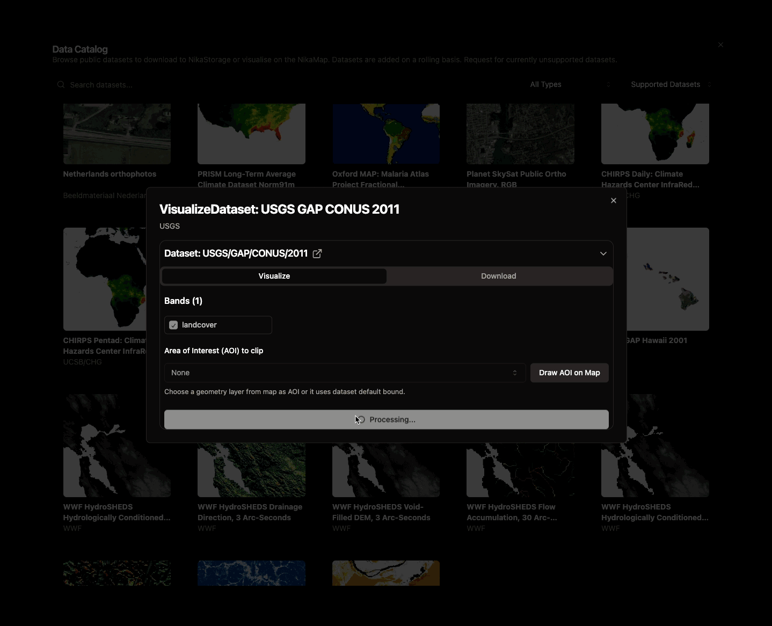
Task: Click the Draw AOI on Map button
Action: [x=569, y=373]
